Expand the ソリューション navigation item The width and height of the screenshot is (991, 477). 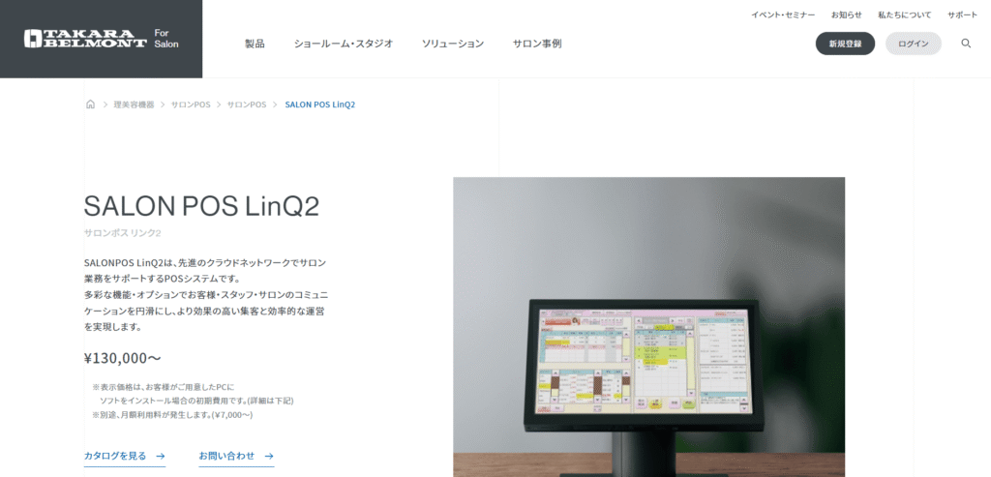tap(453, 44)
